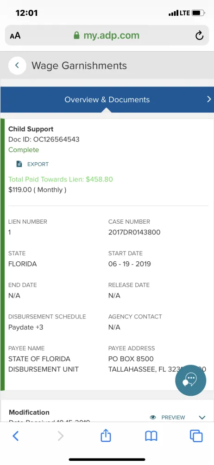Expand the Modification section chevron
214x465 pixels.
pos(202,418)
